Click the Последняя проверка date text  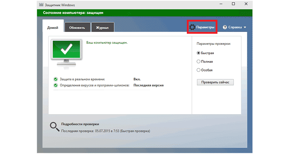pyautogui.click(x=105, y=131)
